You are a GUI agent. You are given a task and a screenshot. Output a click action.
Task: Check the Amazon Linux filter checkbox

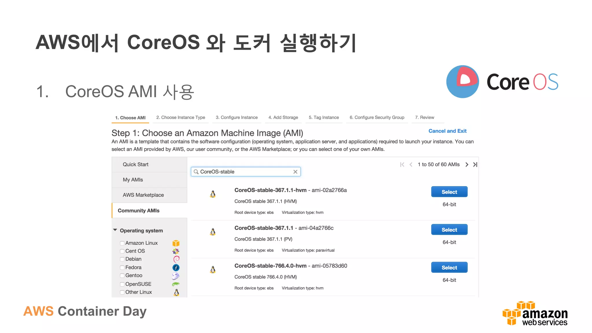point(122,243)
